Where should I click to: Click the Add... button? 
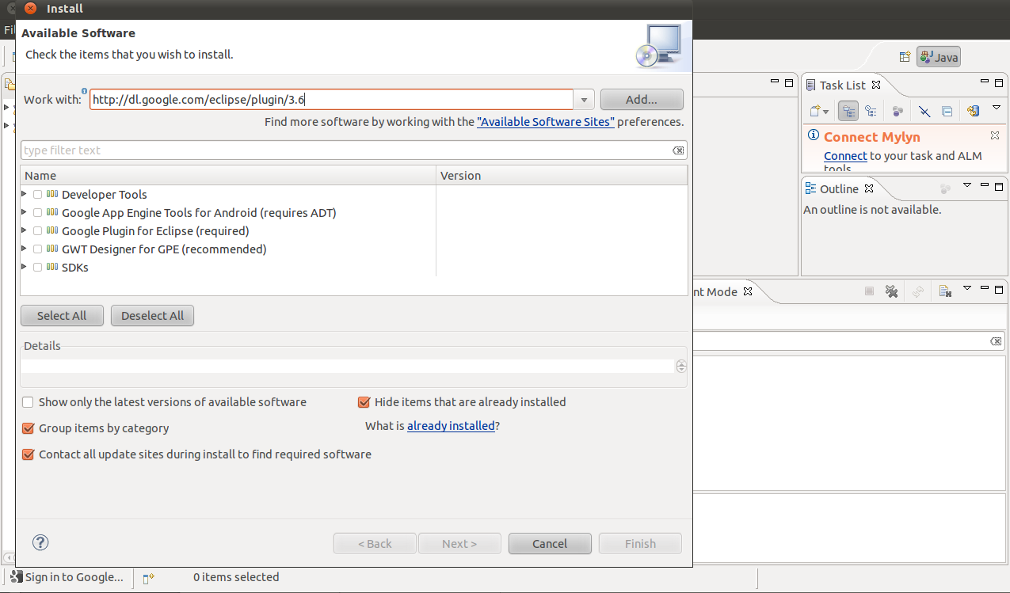point(642,100)
